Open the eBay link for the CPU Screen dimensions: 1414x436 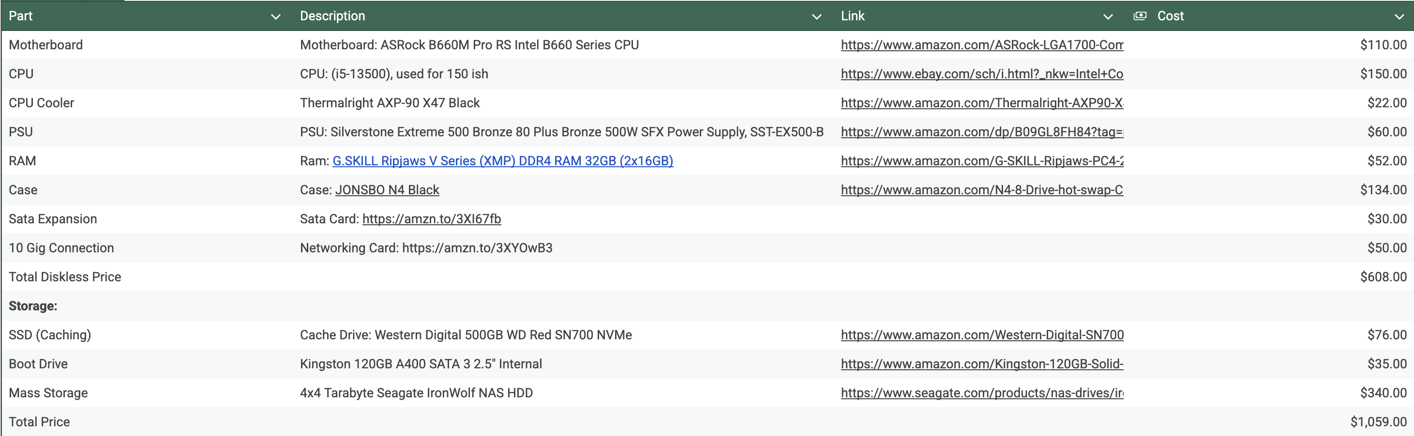(982, 74)
